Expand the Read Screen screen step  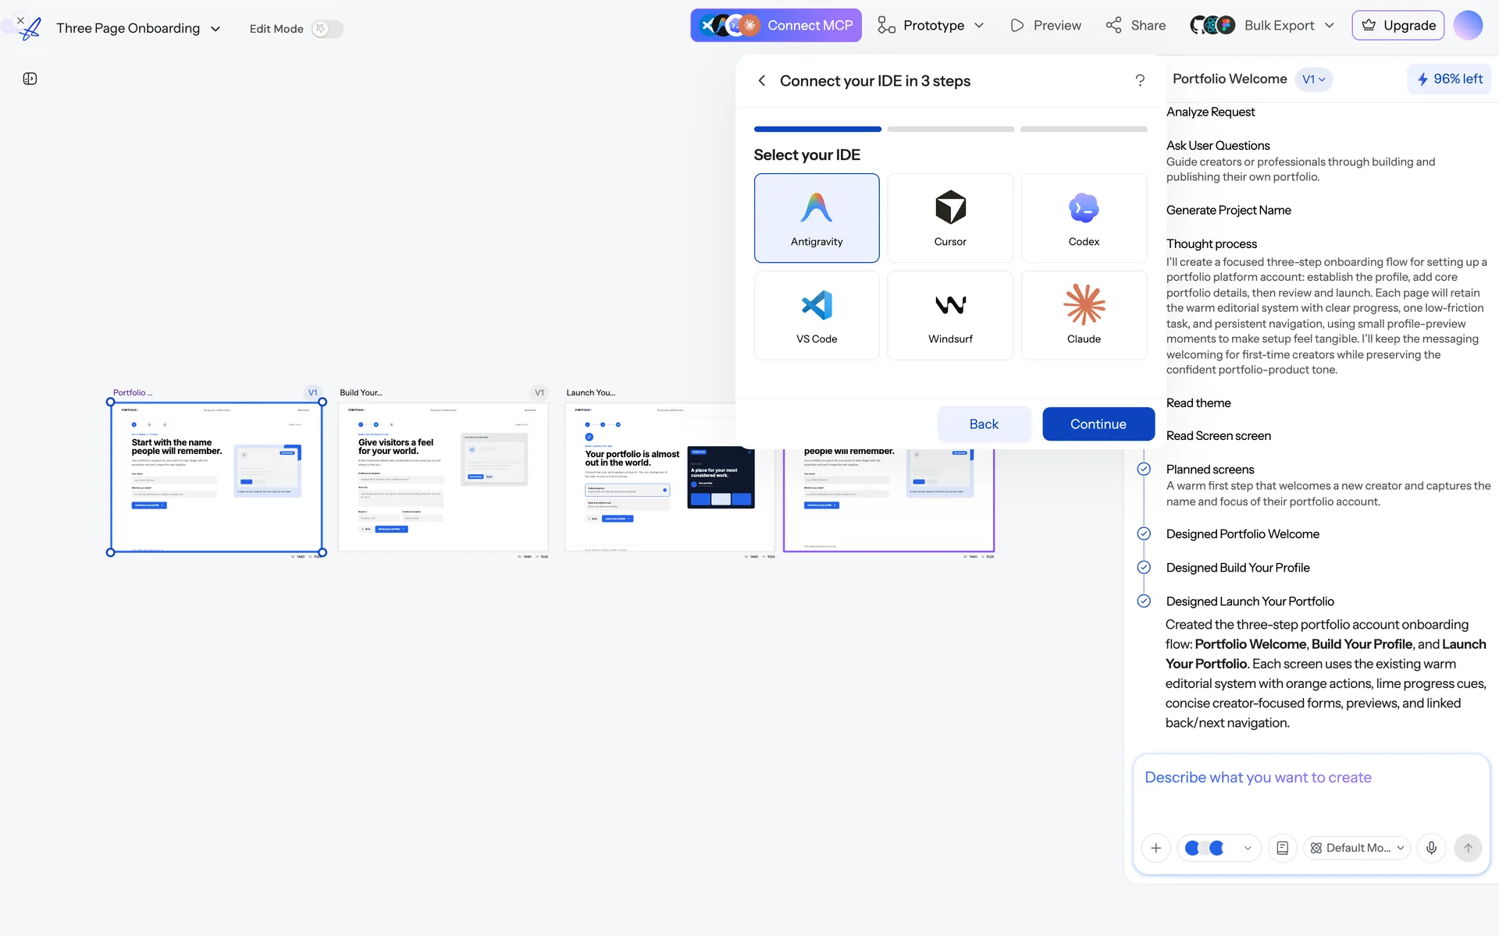pos(1218,435)
